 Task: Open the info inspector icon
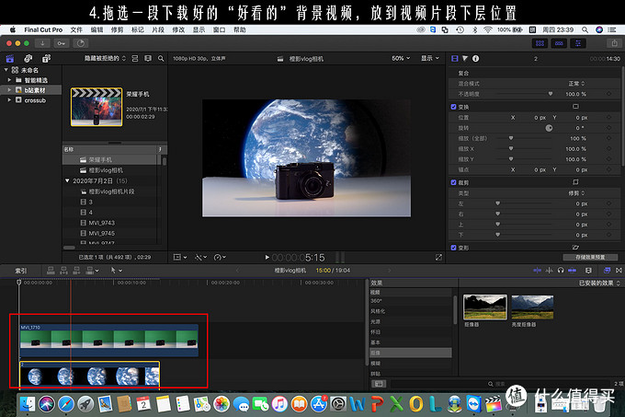(475, 58)
